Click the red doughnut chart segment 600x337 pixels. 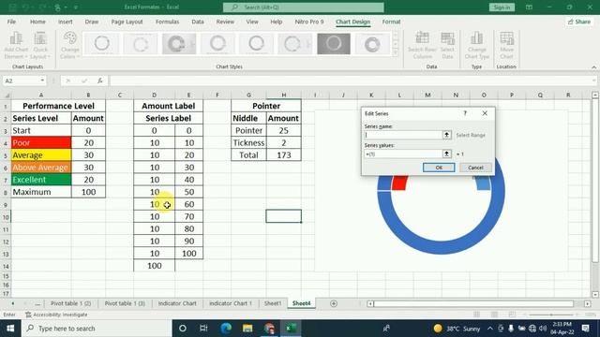[399, 183]
